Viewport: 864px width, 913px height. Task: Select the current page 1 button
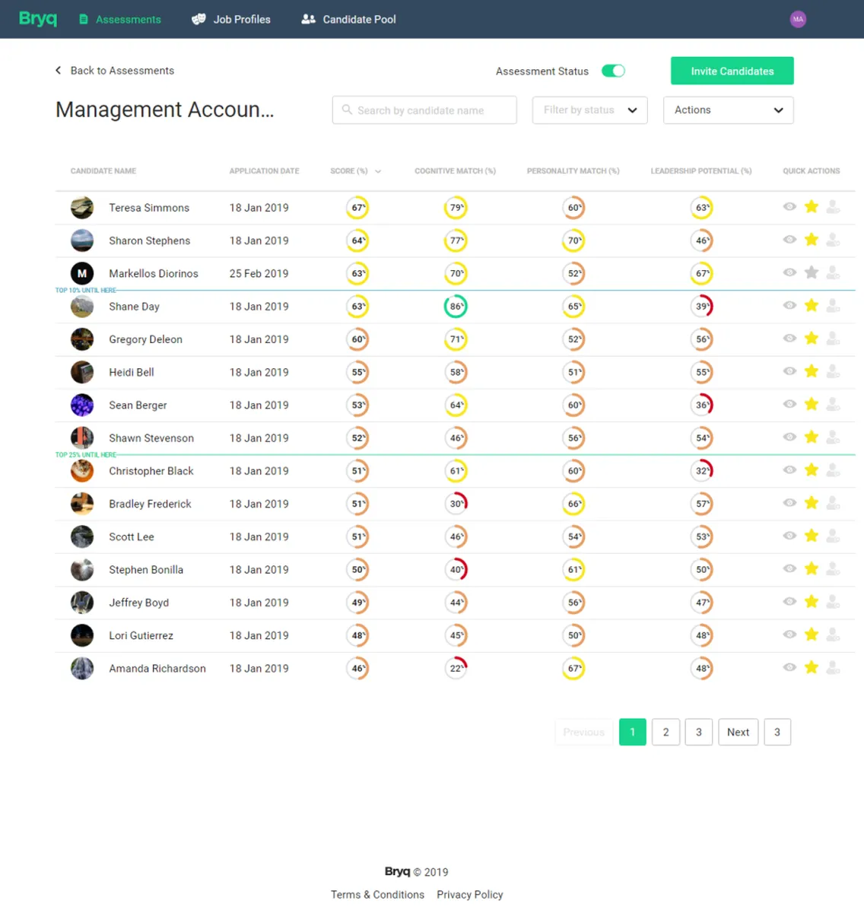click(x=633, y=732)
